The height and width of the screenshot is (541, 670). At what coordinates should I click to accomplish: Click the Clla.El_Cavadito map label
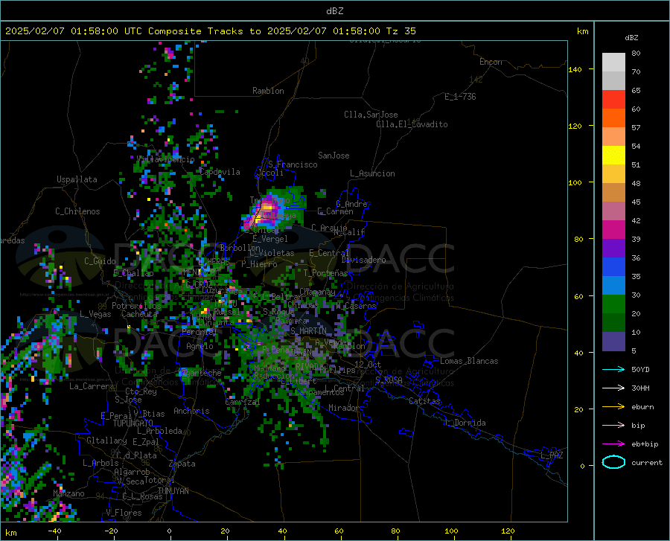click(x=412, y=124)
